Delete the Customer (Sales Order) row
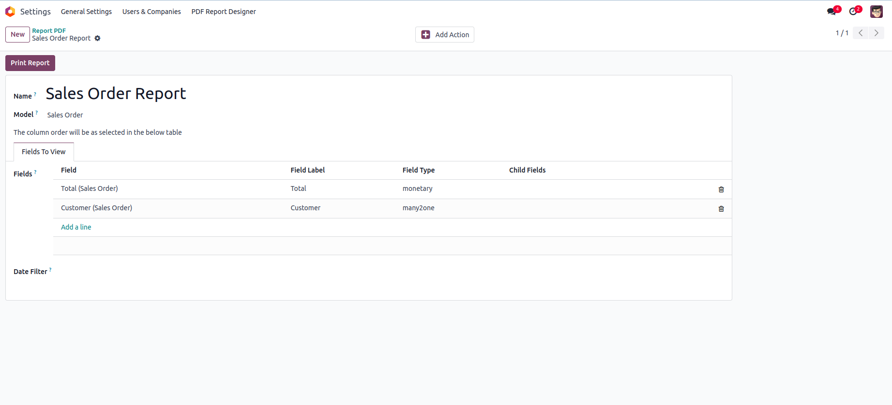 pyautogui.click(x=721, y=209)
